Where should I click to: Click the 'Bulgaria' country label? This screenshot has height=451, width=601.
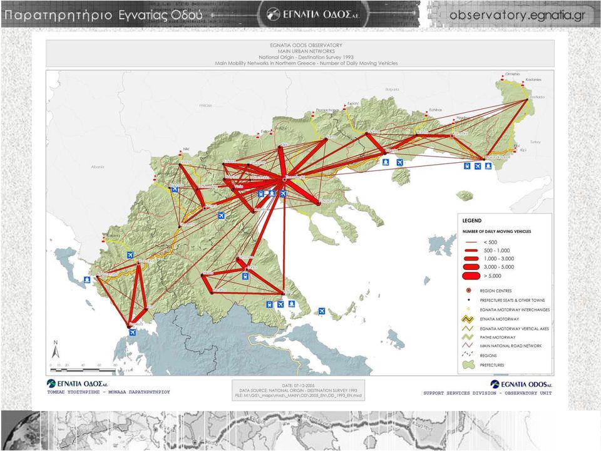(392, 90)
